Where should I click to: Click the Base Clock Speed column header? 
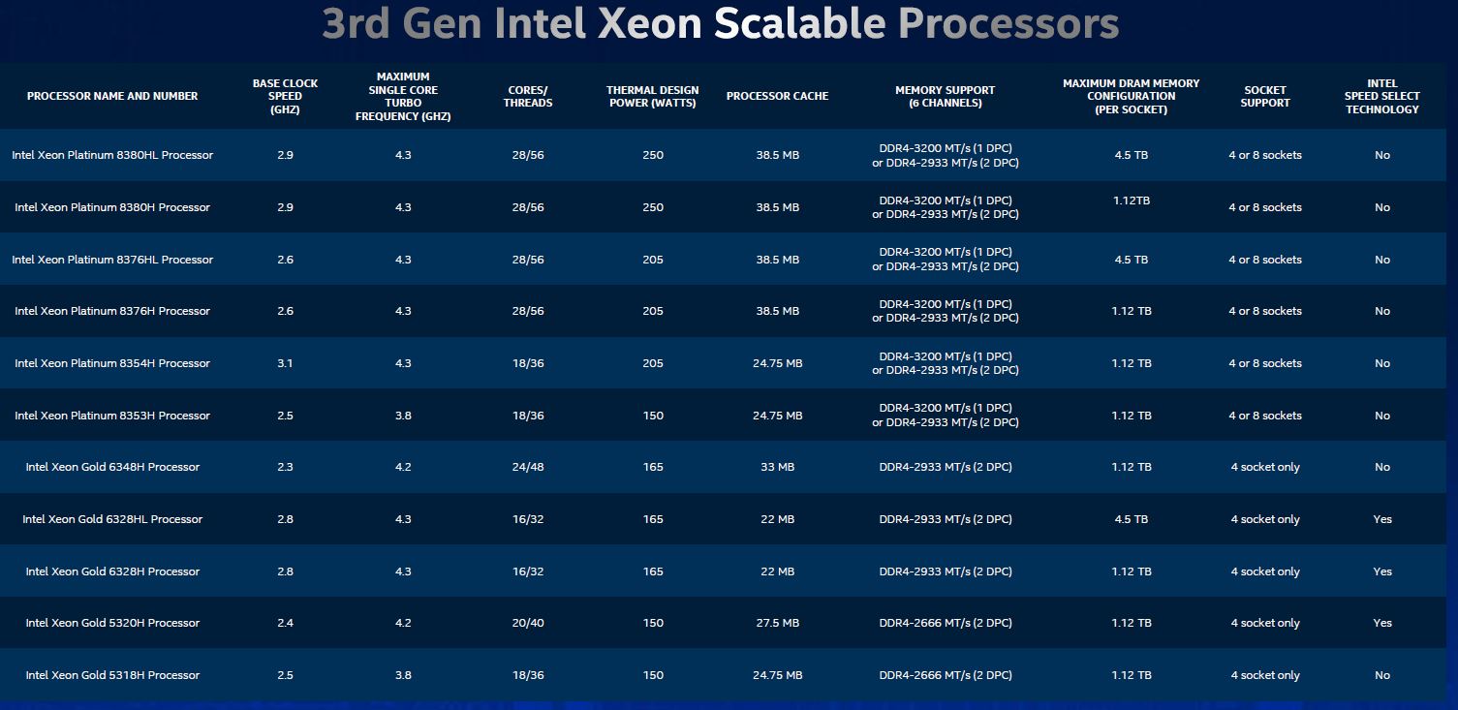pyautogui.click(x=285, y=96)
